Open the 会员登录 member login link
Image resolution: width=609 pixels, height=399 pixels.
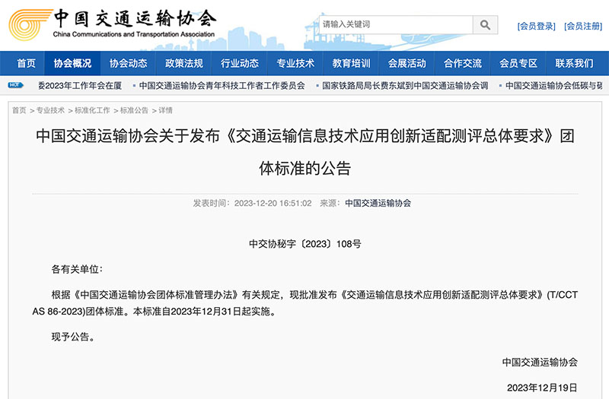click(x=536, y=26)
